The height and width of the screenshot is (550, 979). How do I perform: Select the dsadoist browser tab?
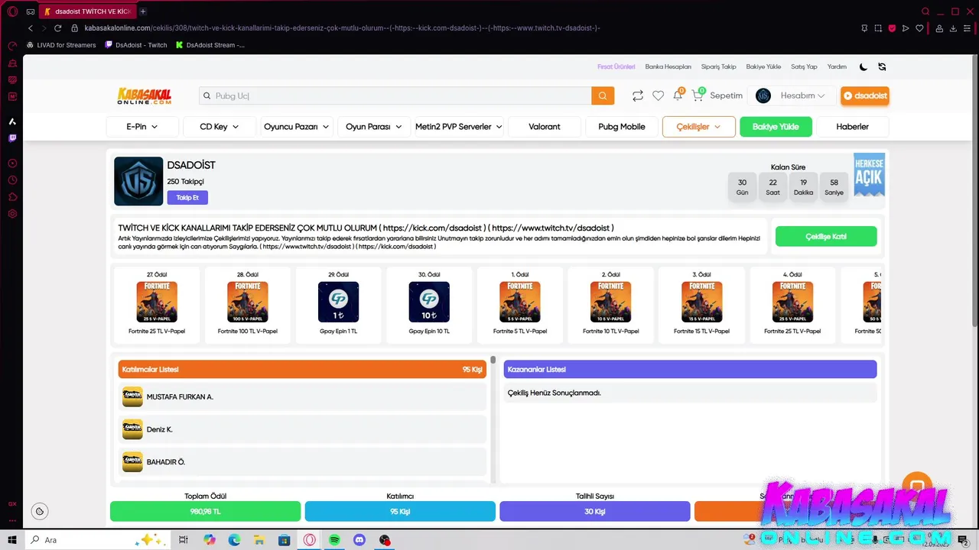point(88,11)
